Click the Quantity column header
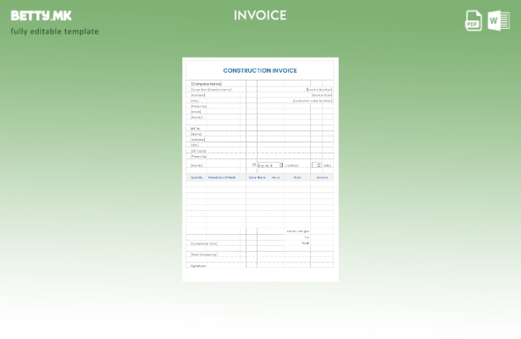Viewport: 521px width, 339px height. (197, 177)
